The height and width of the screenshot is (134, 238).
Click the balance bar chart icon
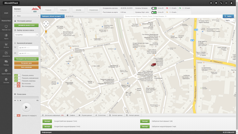pyautogui.click(x=35, y=9)
